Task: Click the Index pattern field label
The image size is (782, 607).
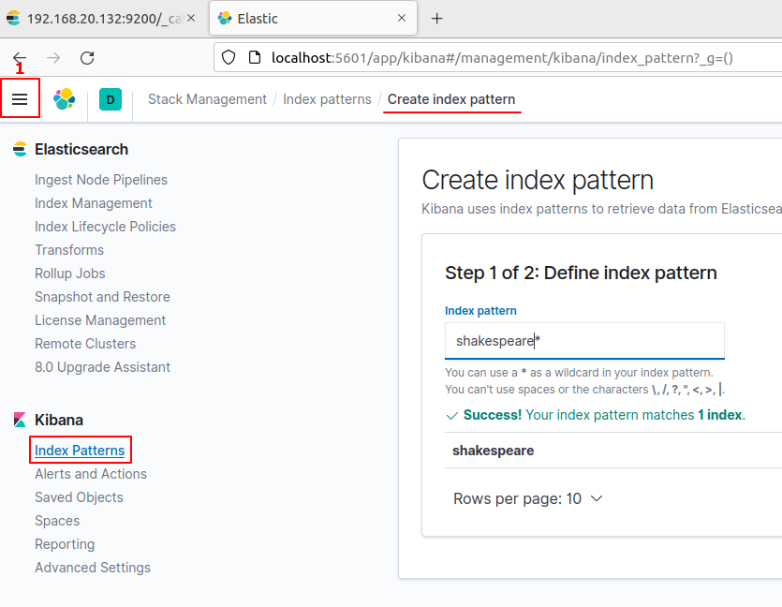Action: click(480, 311)
